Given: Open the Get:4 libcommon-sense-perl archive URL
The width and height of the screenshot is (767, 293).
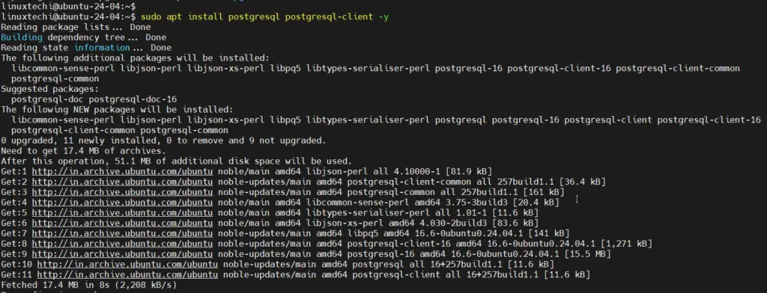Looking at the screenshot, I should [x=122, y=202].
